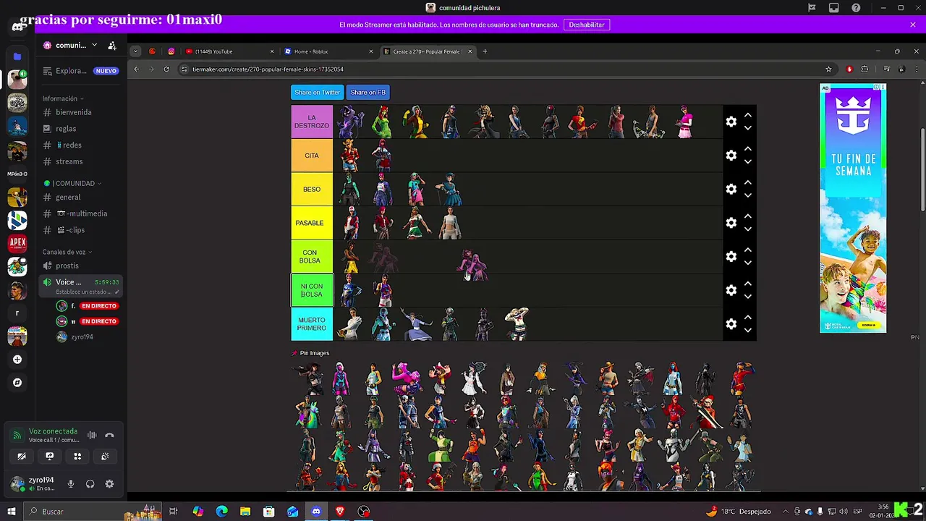This screenshot has width=926, height=521.
Task: Open the reglas channel
Action: coord(80,129)
